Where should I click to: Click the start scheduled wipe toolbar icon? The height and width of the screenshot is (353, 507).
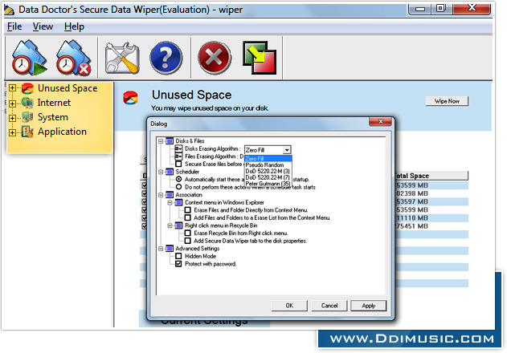click(x=29, y=57)
